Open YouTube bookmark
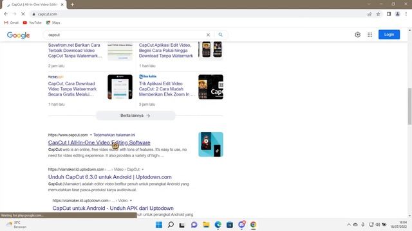Viewport: 412px width, 231px height. tap(32, 22)
